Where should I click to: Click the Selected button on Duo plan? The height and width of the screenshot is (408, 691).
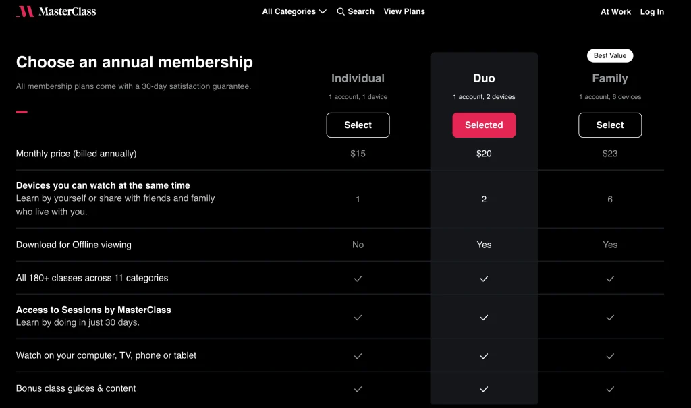[484, 125]
